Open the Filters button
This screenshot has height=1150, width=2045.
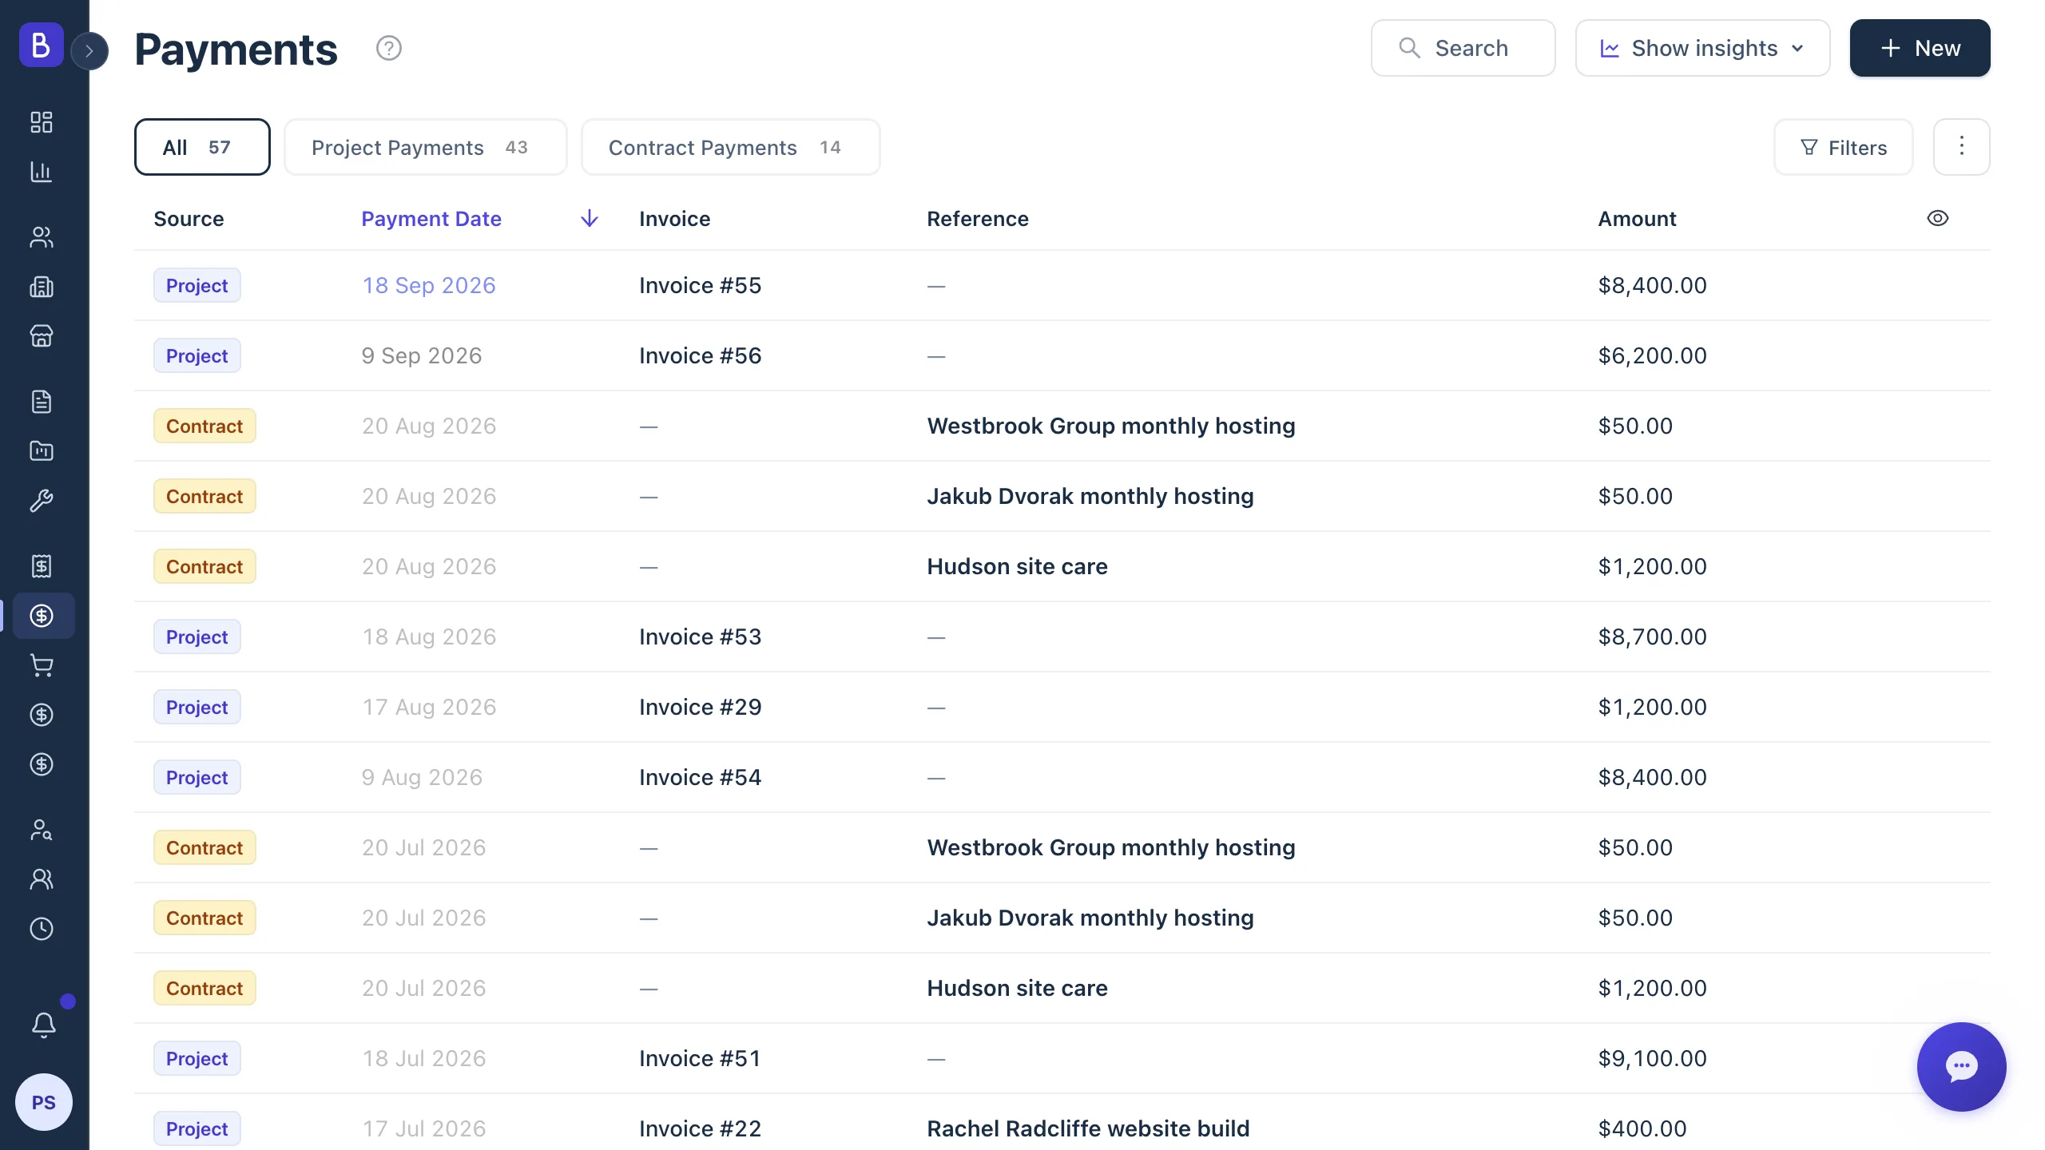coord(1843,147)
